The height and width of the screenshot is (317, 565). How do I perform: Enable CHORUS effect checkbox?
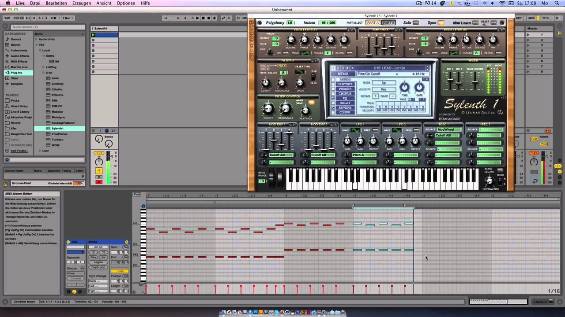click(x=333, y=94)
